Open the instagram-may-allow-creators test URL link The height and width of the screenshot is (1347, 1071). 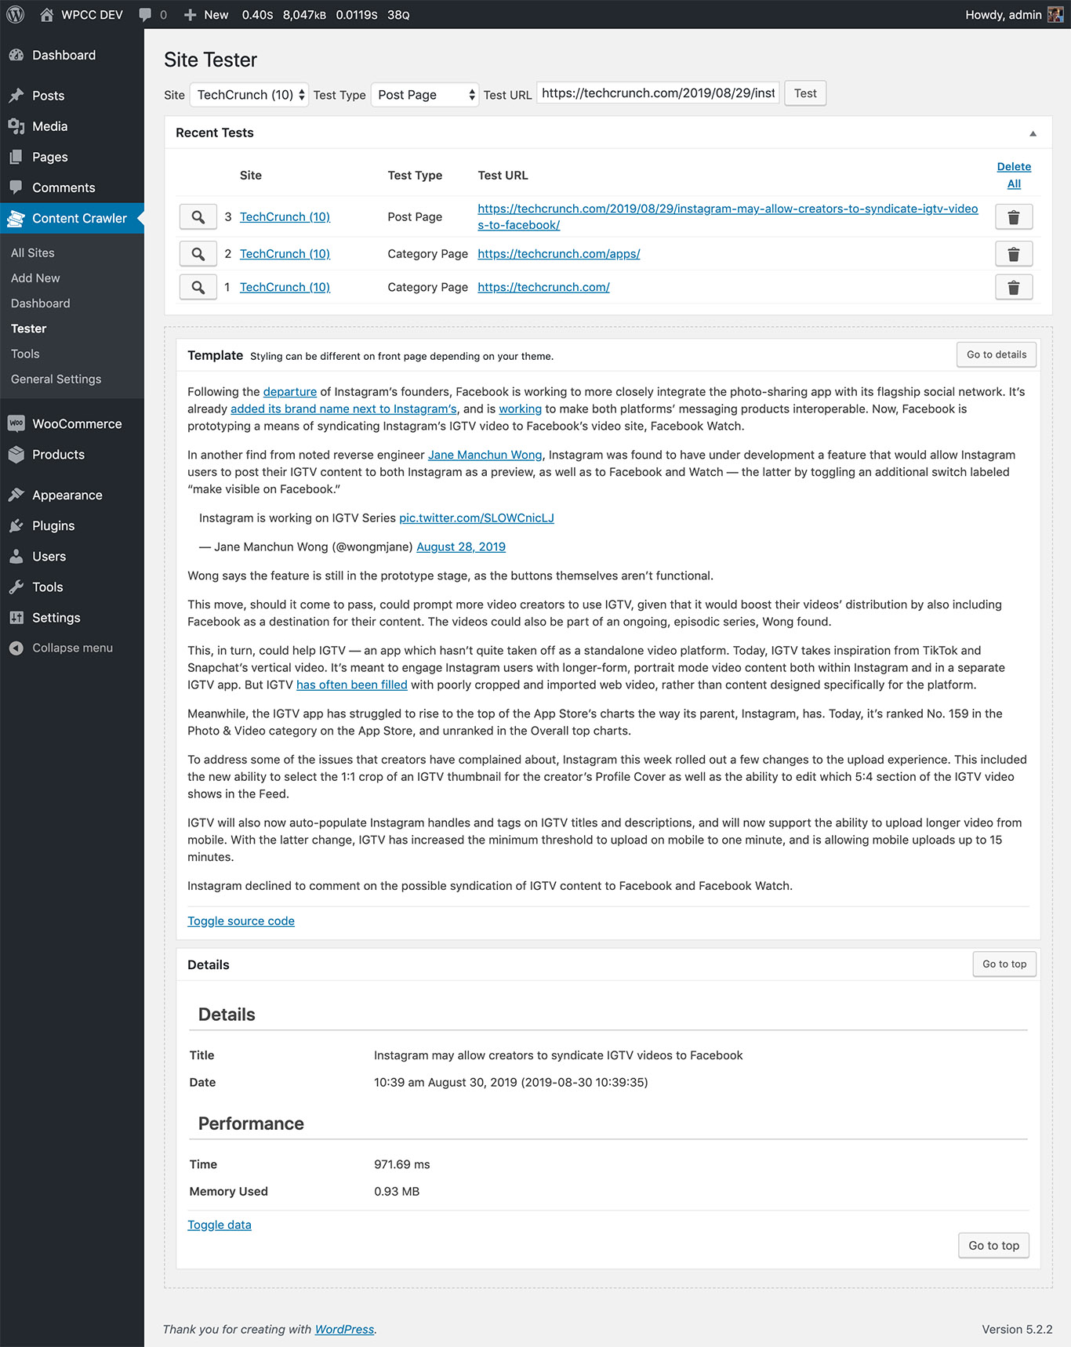coord(728,216)
